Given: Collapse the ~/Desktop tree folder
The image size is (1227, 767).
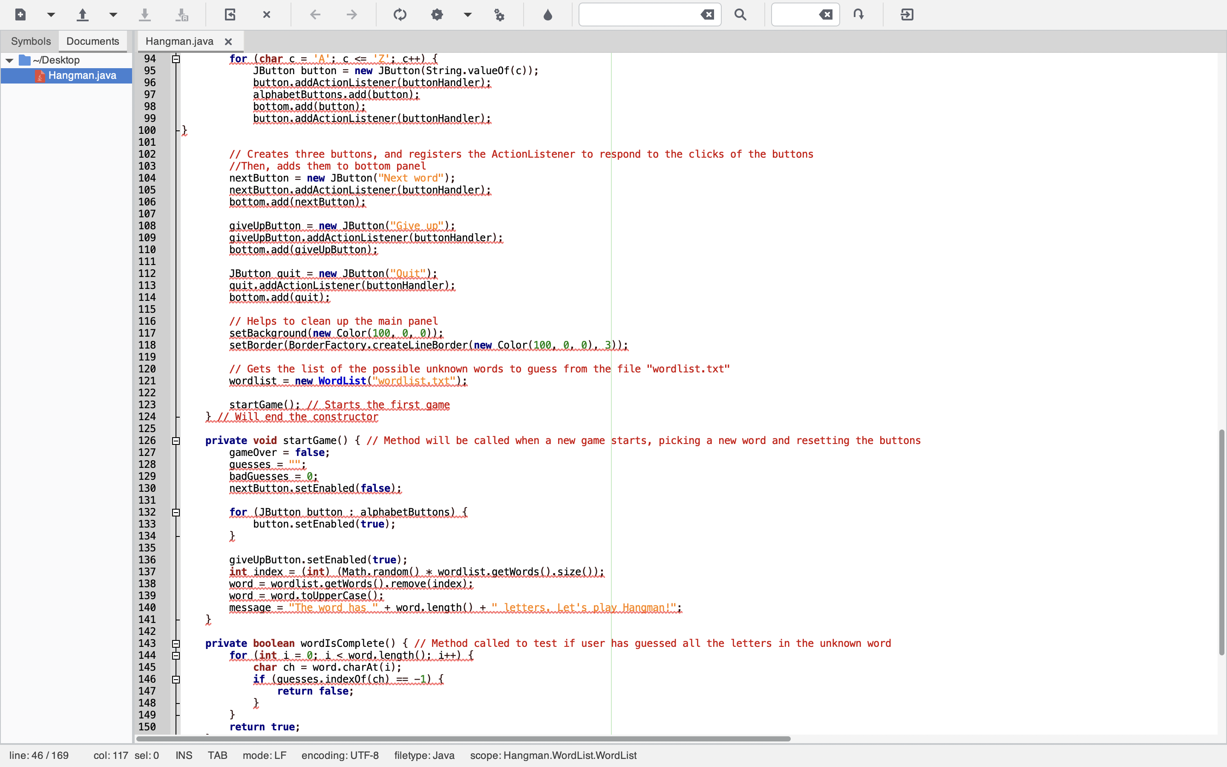Looking at the screenshot, I should [x=9, y=61].
